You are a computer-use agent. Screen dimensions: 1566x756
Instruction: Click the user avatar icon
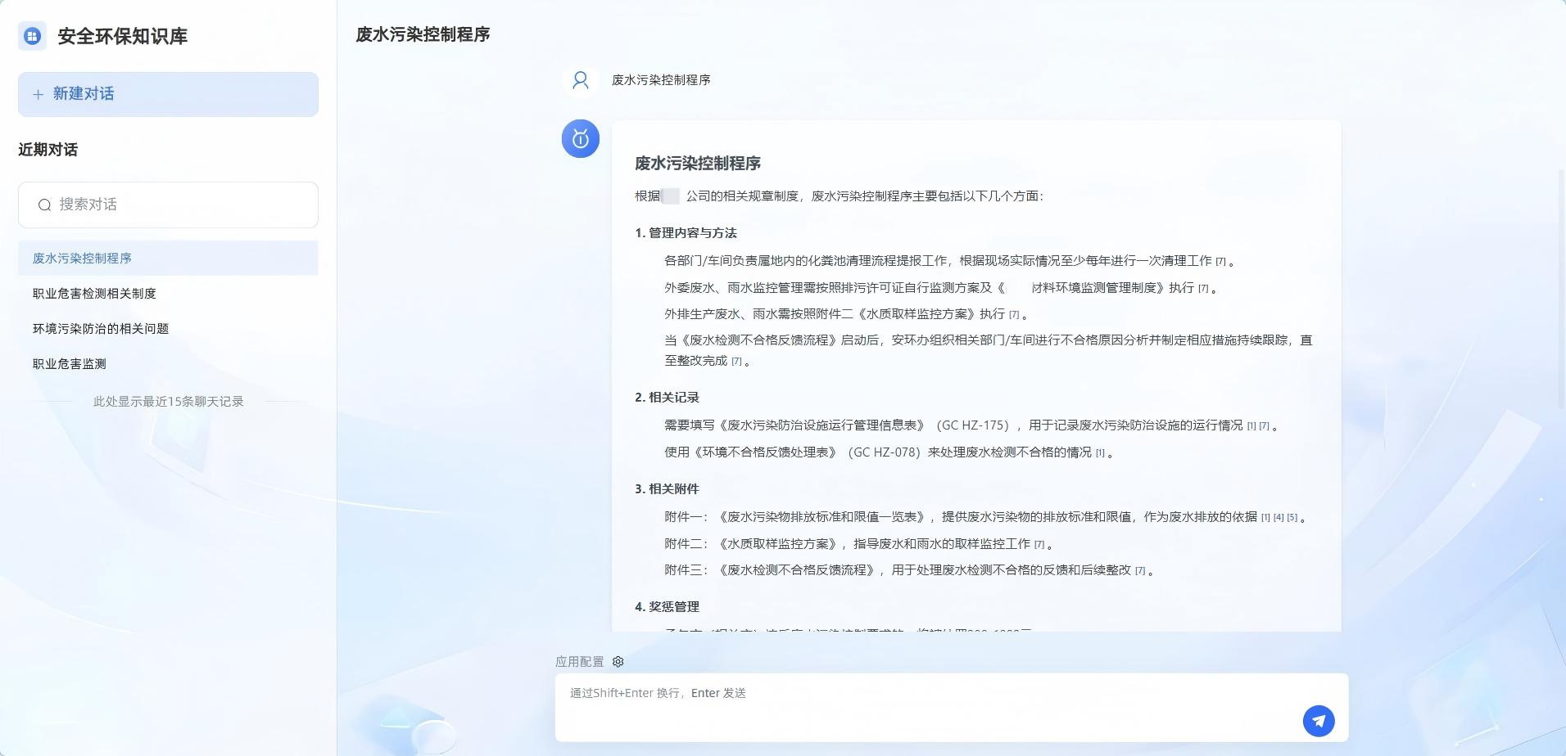pos(581,80)
